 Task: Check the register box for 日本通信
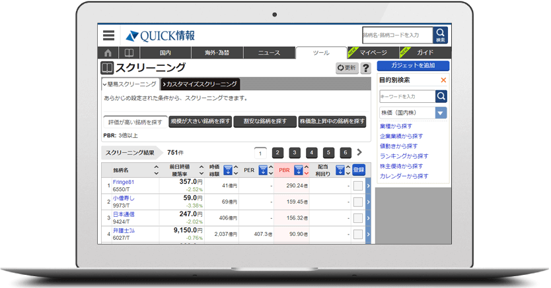358,218
